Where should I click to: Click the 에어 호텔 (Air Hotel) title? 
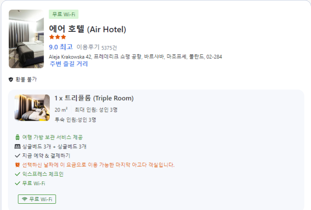click(87, 29)
